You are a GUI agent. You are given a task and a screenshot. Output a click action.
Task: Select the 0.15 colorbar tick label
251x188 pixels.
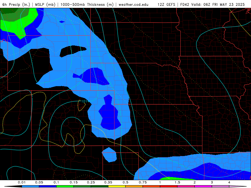point(74,182)
